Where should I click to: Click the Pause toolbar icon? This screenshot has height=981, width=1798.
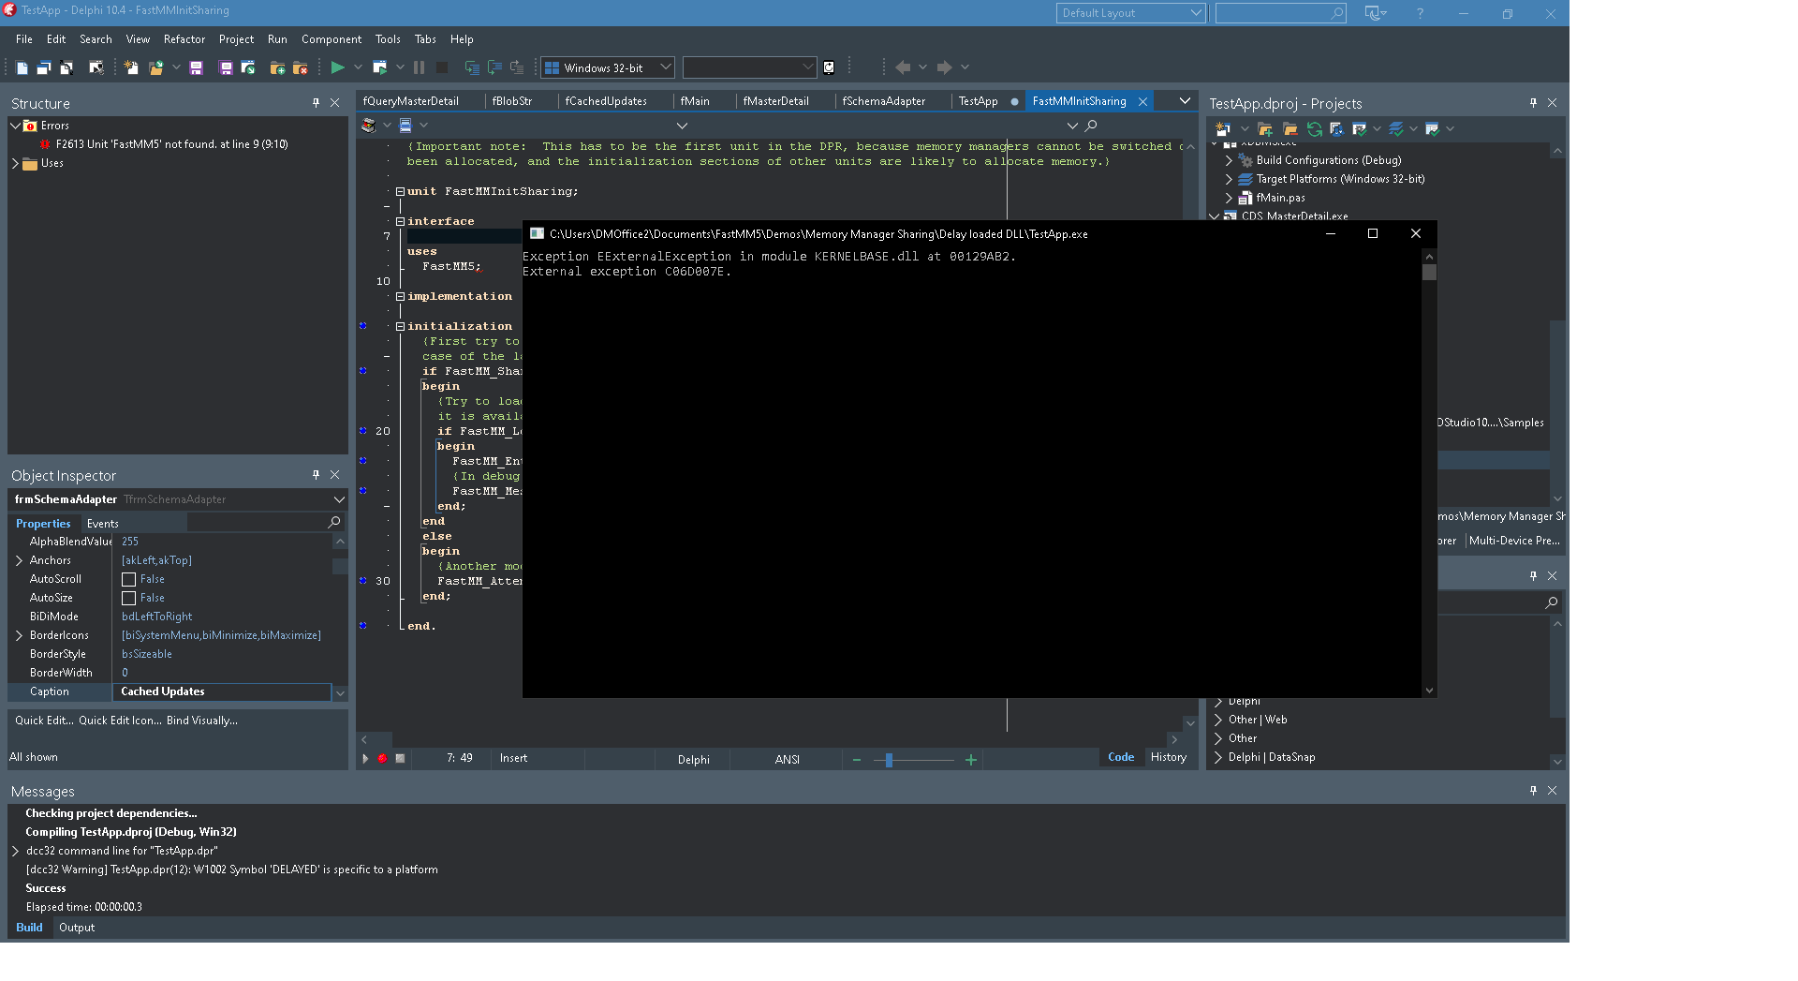point(419,67)
